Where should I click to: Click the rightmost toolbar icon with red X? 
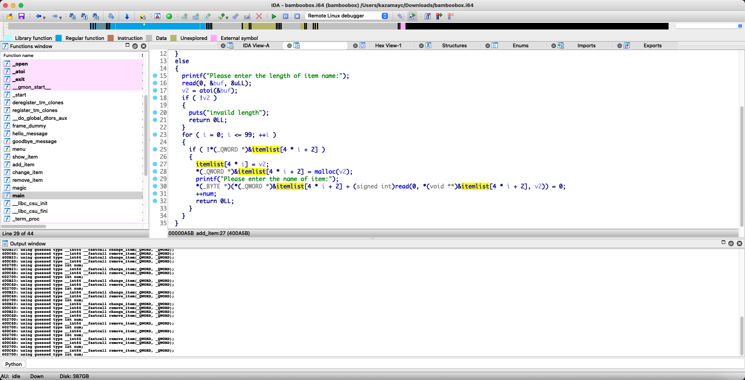click(x=450, y=16)
